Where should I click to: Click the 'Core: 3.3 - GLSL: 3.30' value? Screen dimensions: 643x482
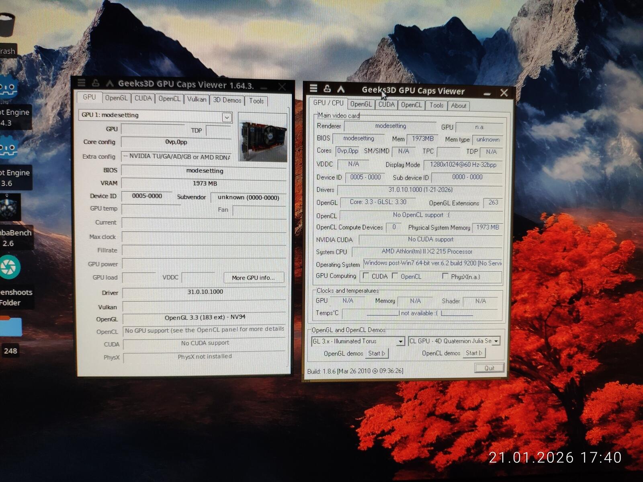tap(378, 202)
